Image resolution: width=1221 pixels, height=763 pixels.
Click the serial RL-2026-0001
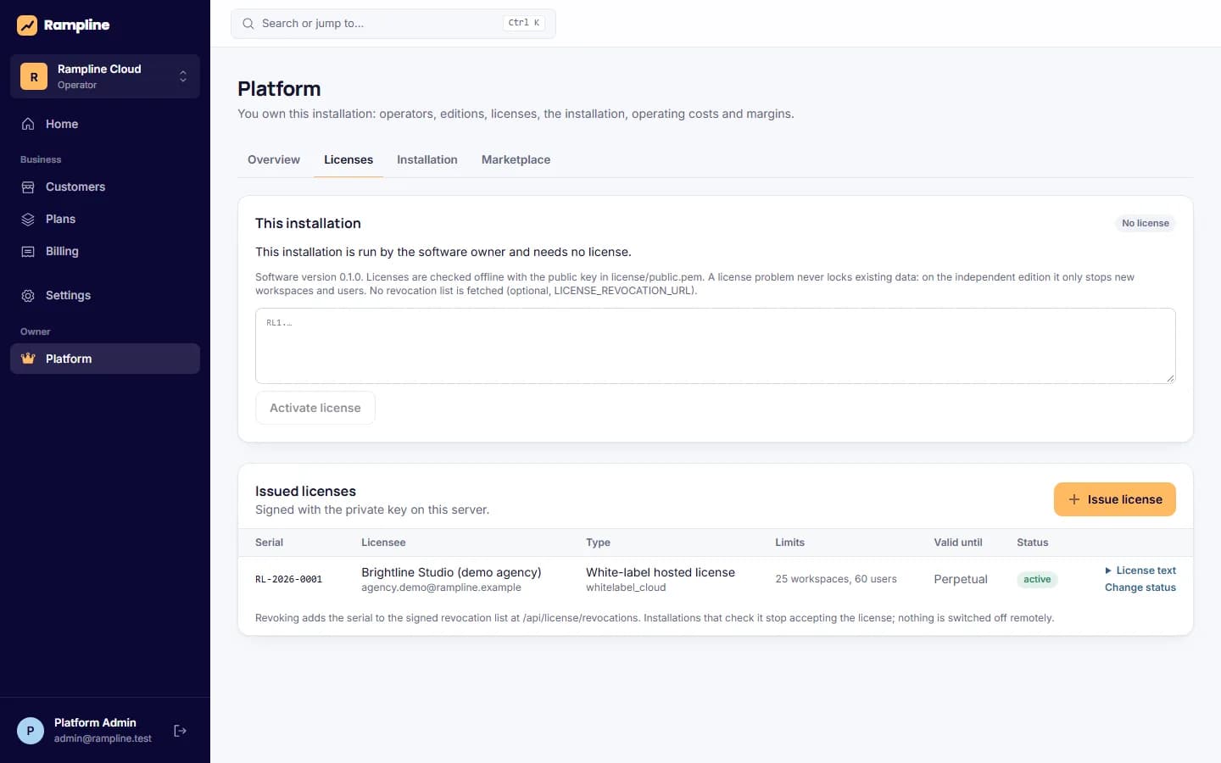click(289, 580)
